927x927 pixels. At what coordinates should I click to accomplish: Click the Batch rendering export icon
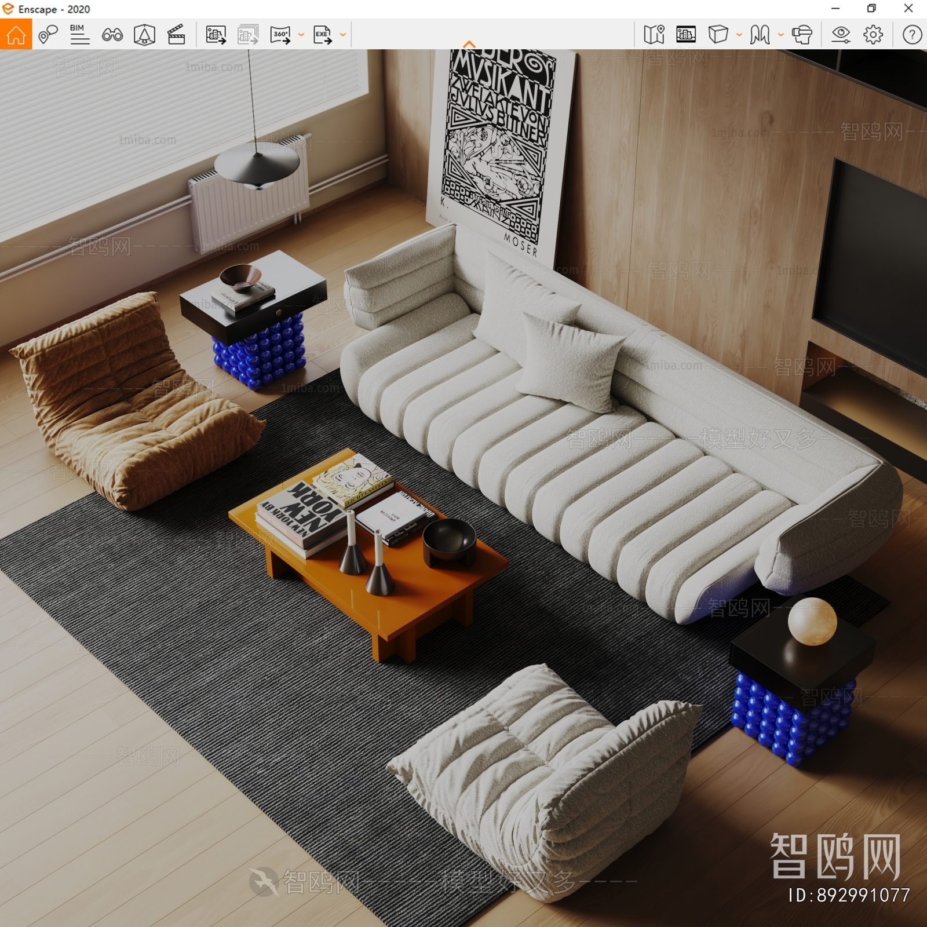pyautogui.click(x=248, y=35)
